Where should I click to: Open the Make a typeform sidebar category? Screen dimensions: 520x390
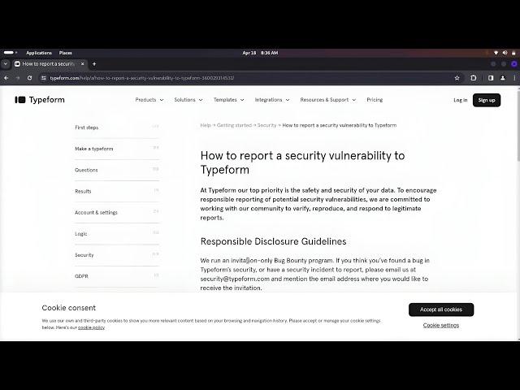tap(117, 149)
